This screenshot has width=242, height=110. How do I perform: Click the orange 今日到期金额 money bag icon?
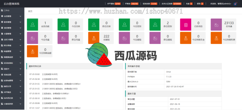(33, 51)
